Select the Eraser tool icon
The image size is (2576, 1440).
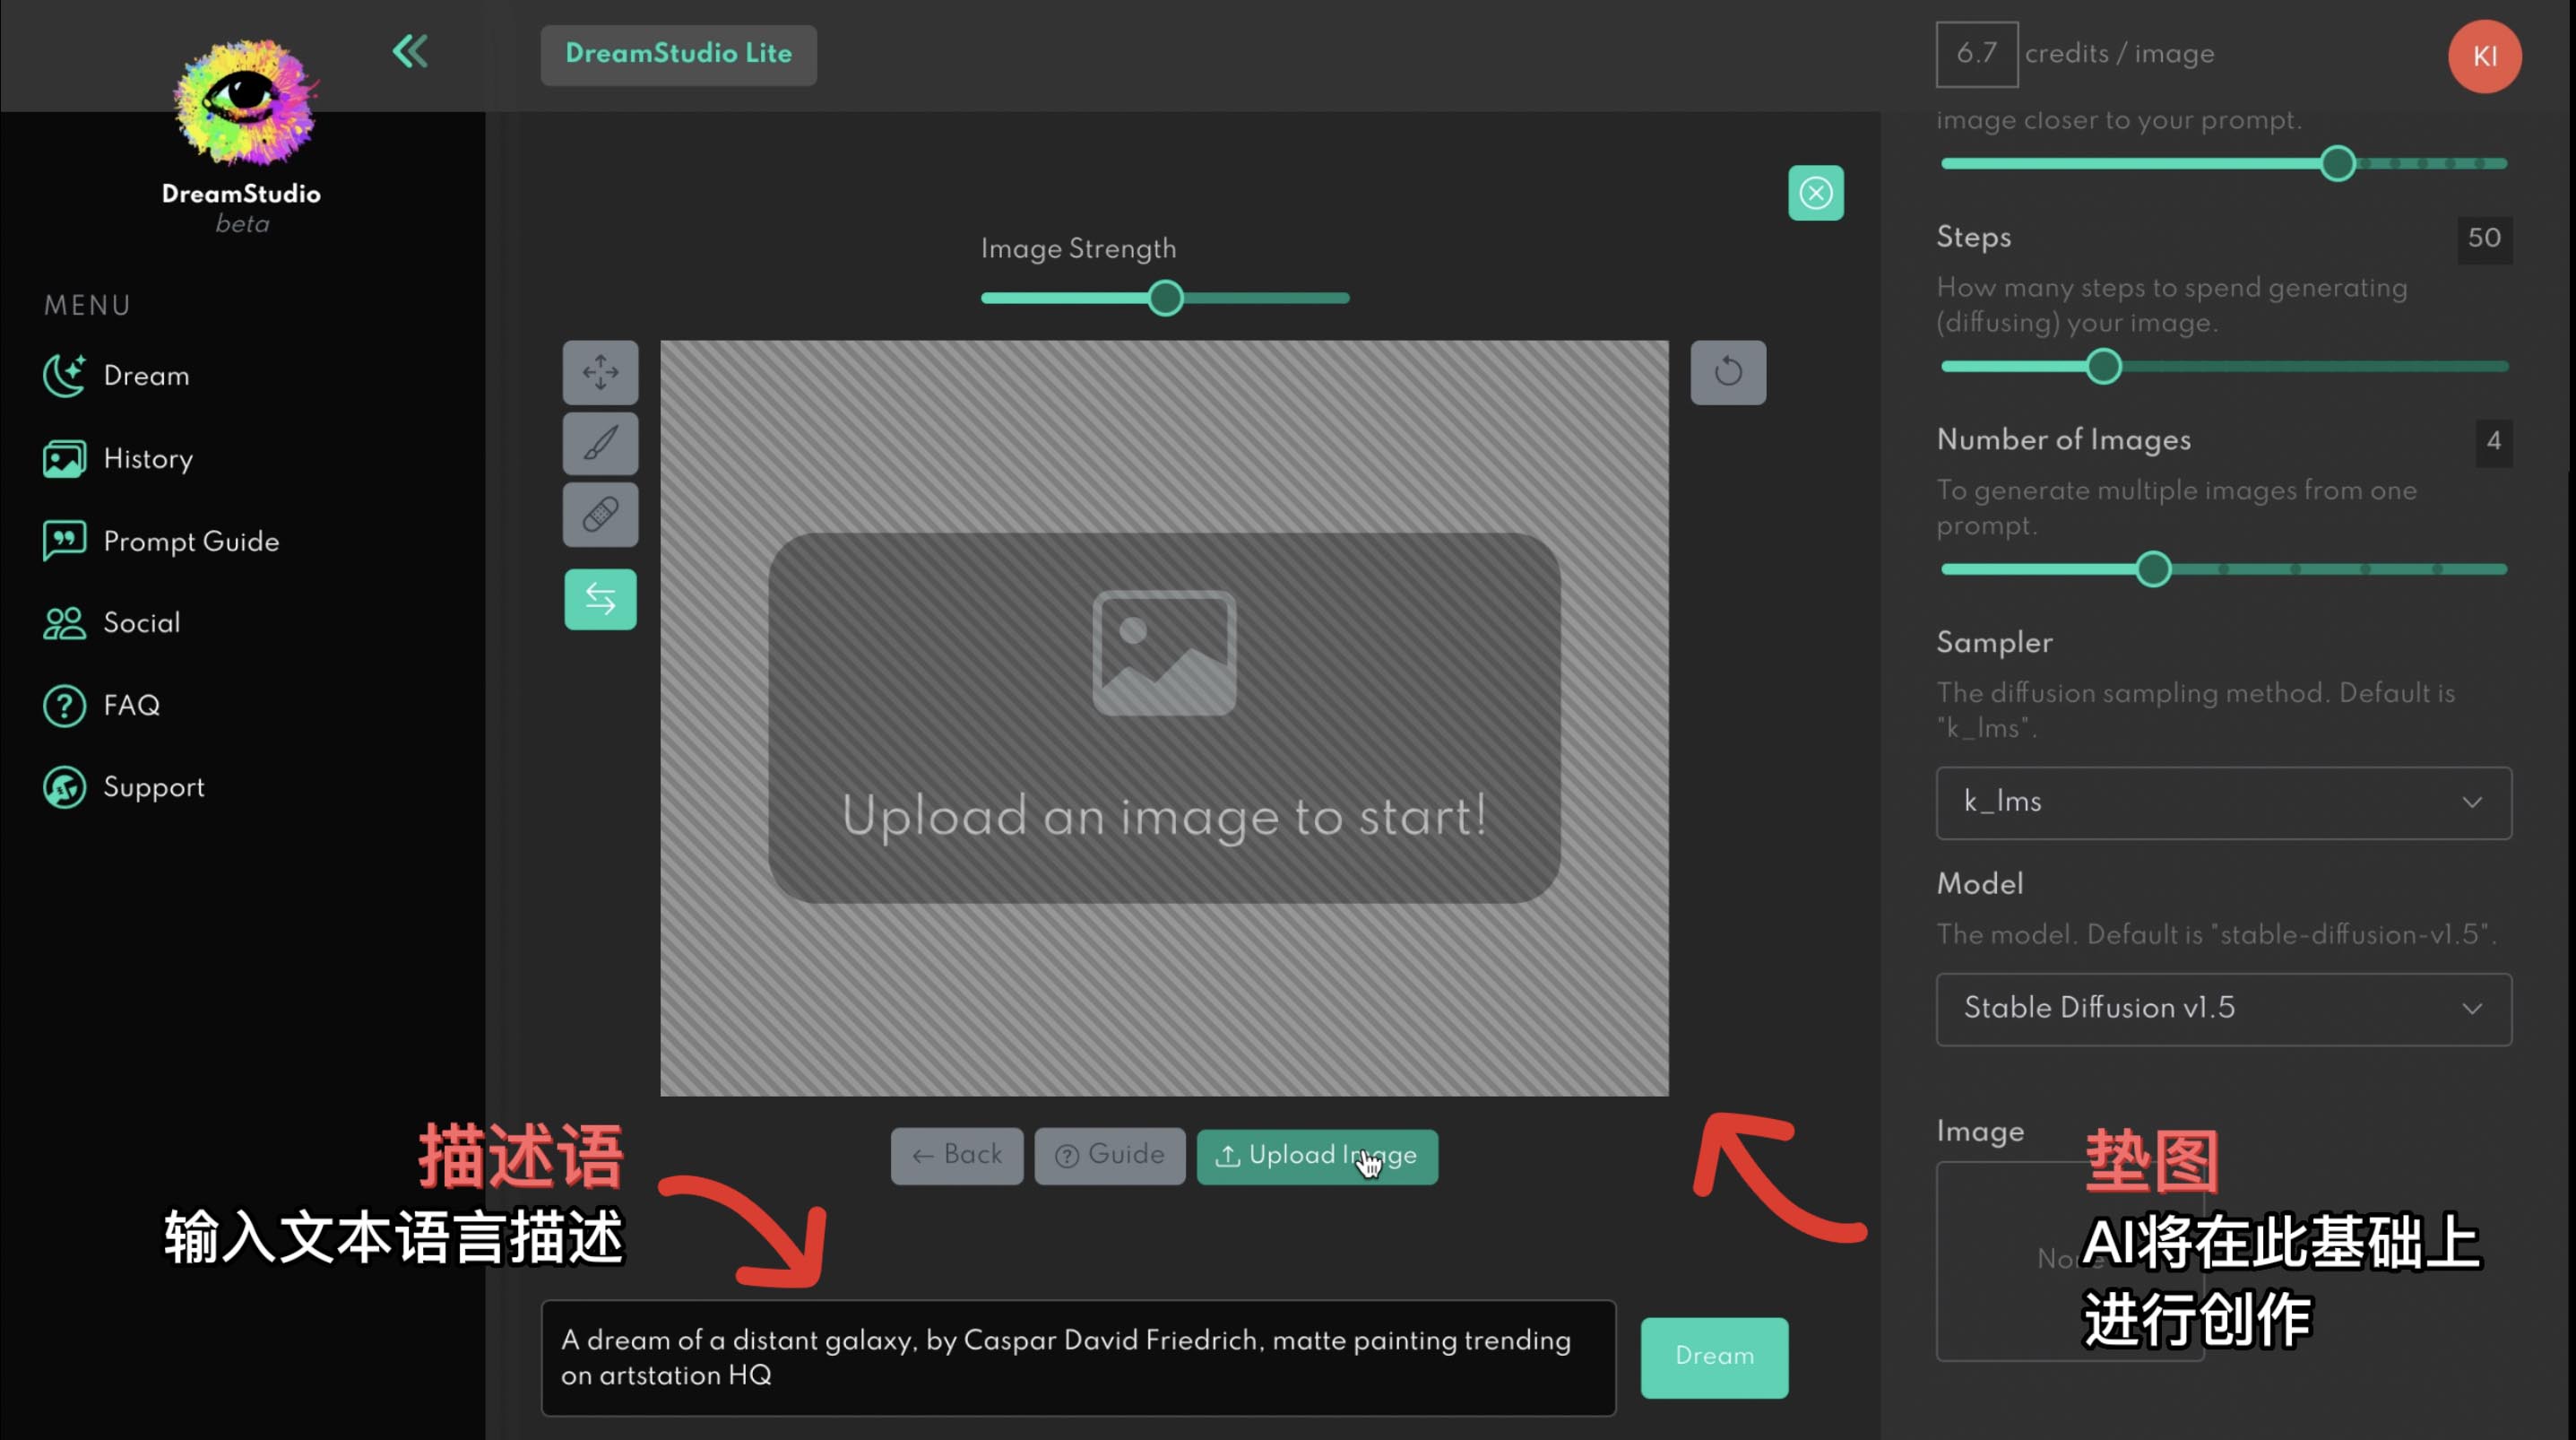coord(600,515)
